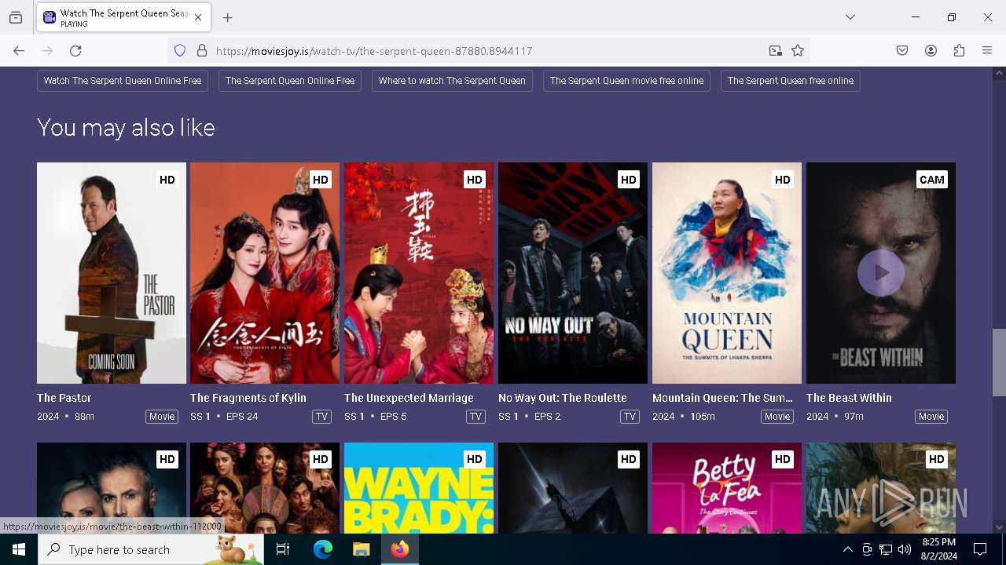
Task: Open the taskbar clock showing 8:25 PM
Action: click(939, 549)
